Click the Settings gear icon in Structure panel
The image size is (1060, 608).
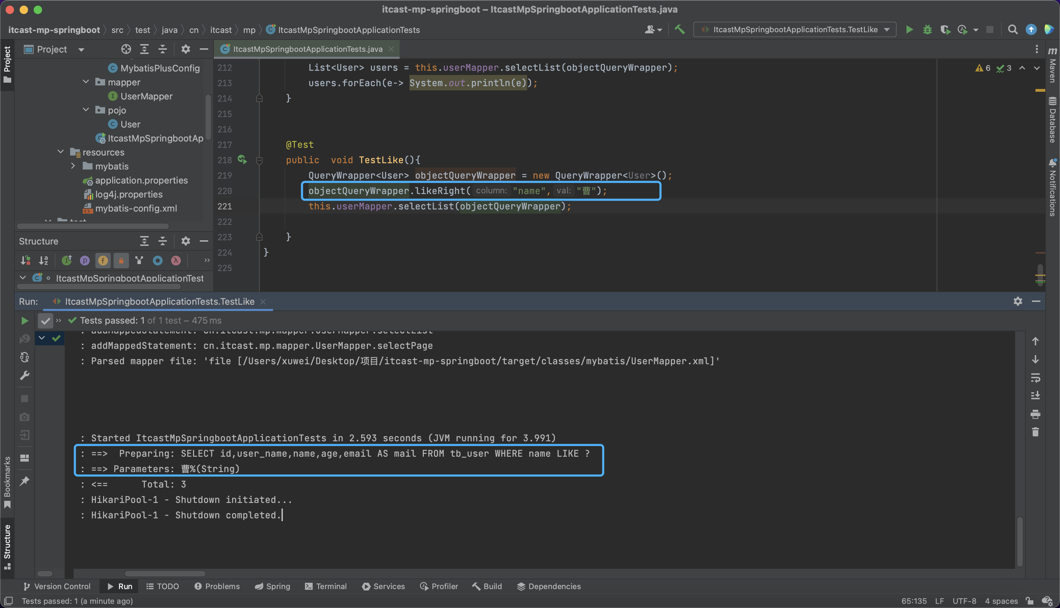pos(185,241)
